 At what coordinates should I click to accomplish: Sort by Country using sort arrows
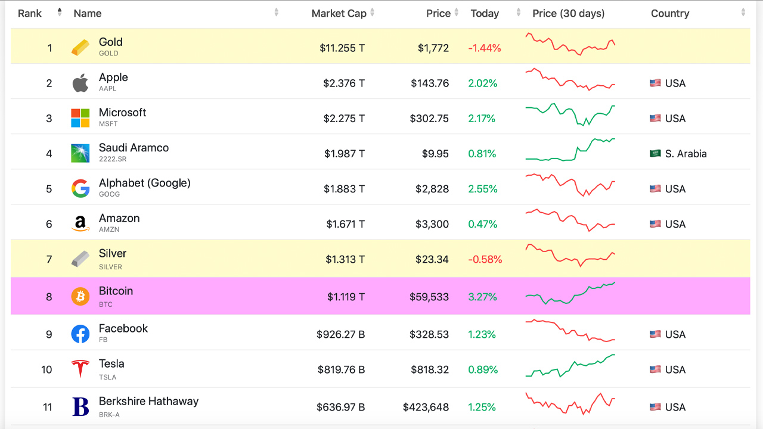pos(743,13)
